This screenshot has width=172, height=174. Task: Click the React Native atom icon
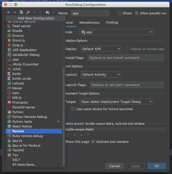coord(9,126)
